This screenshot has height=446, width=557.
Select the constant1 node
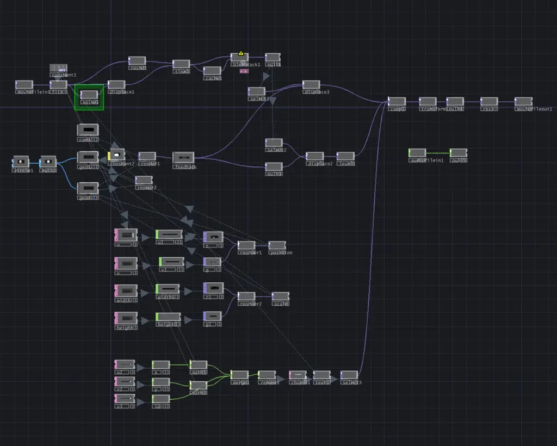59,68
